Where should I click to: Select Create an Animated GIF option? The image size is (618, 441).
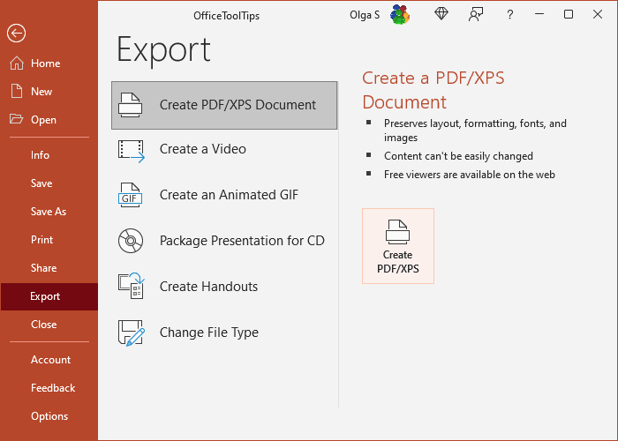[x=224, y=195]
